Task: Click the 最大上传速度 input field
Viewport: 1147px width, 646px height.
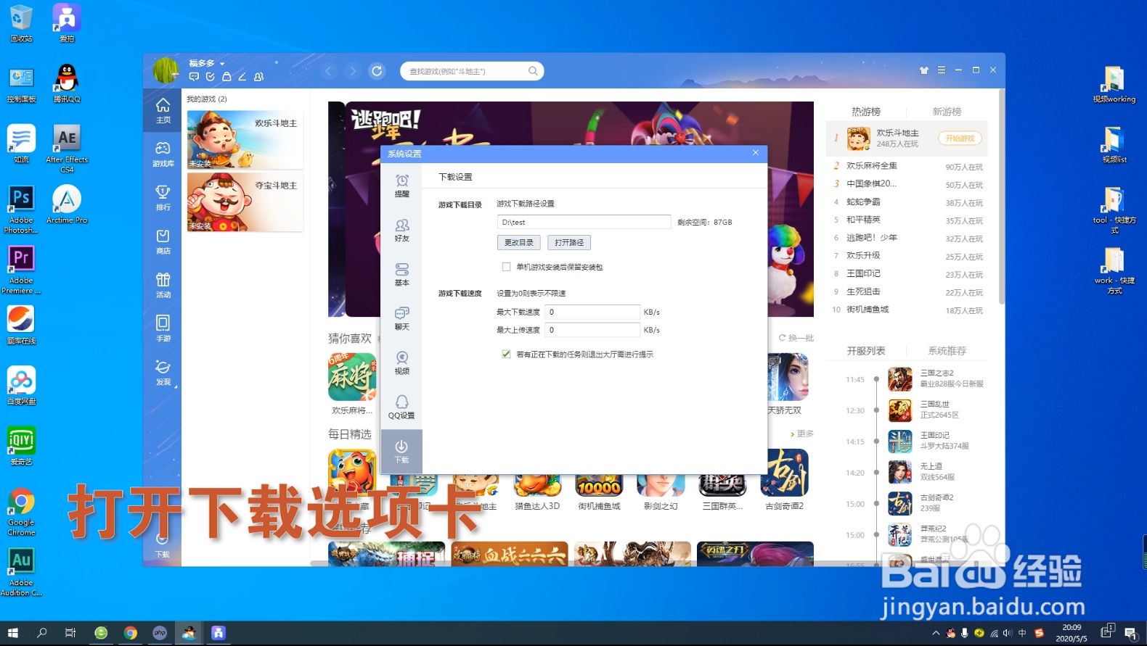Action: point(592,330)
